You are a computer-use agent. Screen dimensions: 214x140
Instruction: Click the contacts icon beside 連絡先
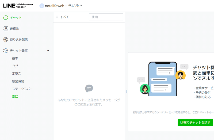6,29
